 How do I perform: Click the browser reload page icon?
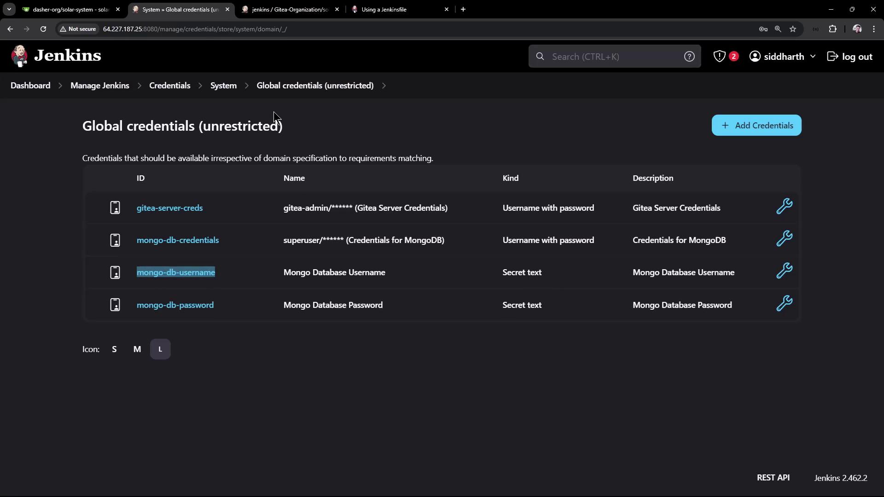43,29
